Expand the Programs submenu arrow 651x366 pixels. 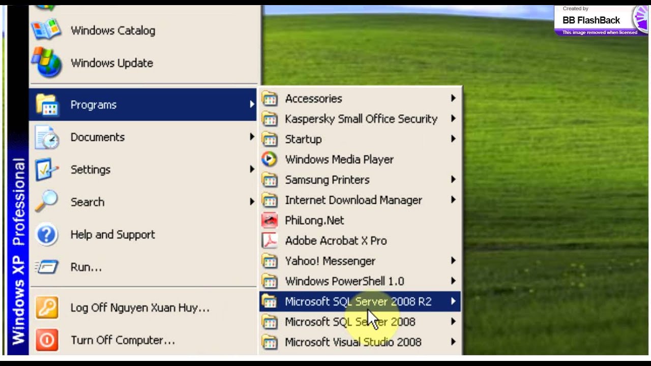(x=252, y=104)
